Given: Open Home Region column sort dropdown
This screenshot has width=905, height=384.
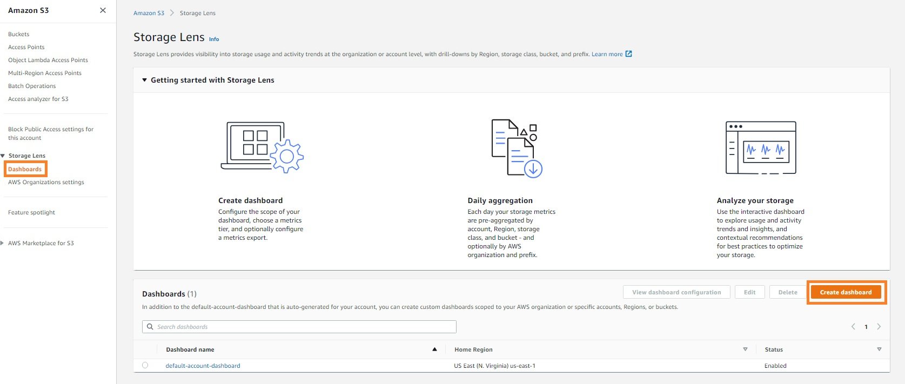Looking at the screenshot, I should [745, 349].
